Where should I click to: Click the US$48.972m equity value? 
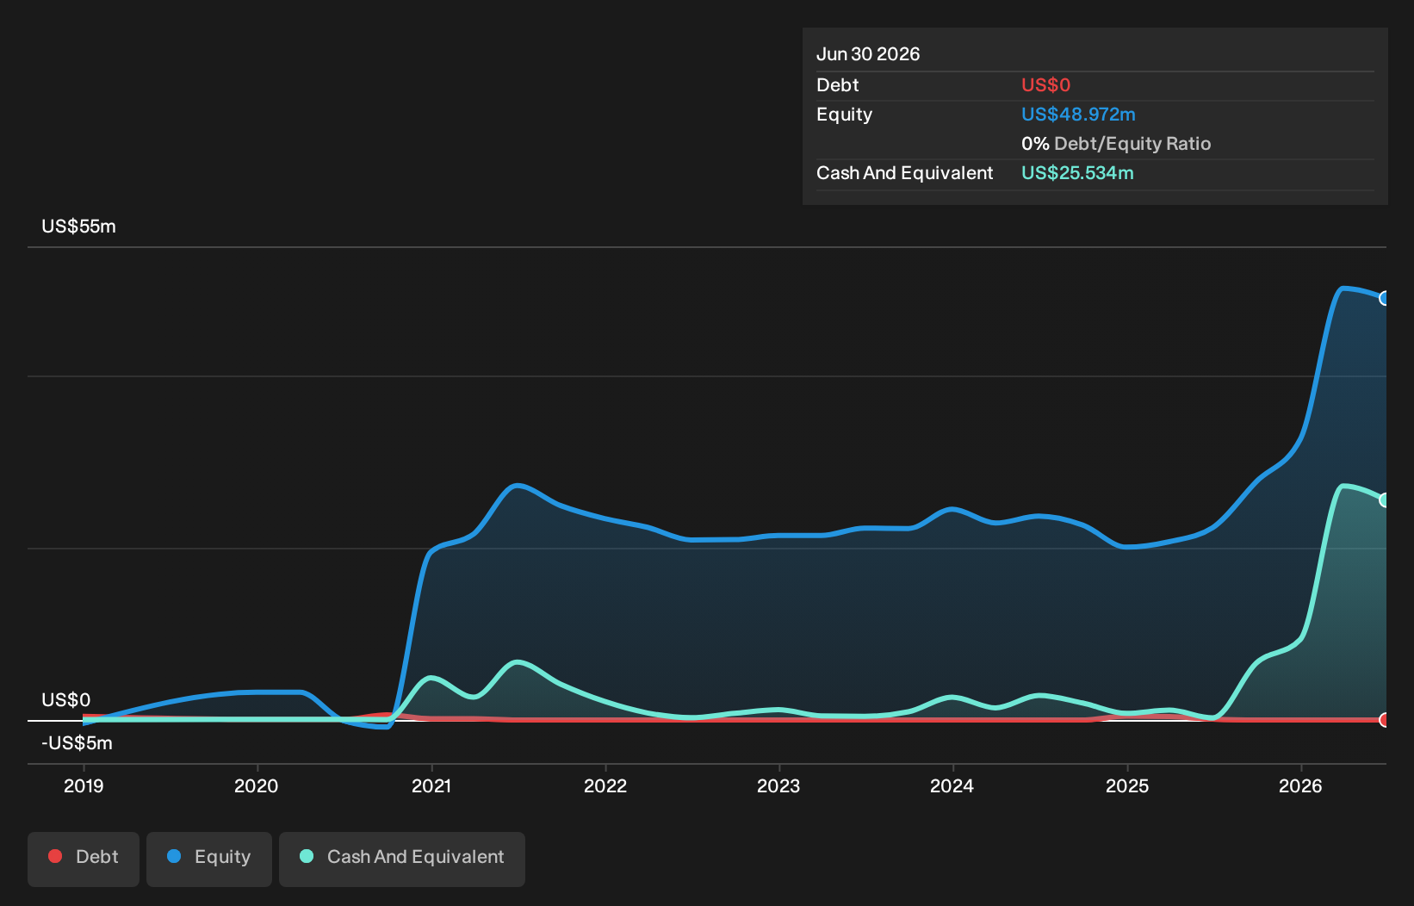(1078, 115)
